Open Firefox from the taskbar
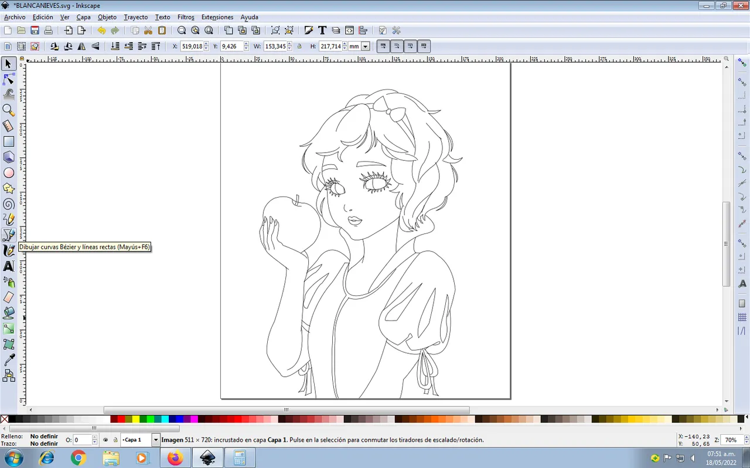The height and width of the screenshot is (468, 750). click(175, 458)
